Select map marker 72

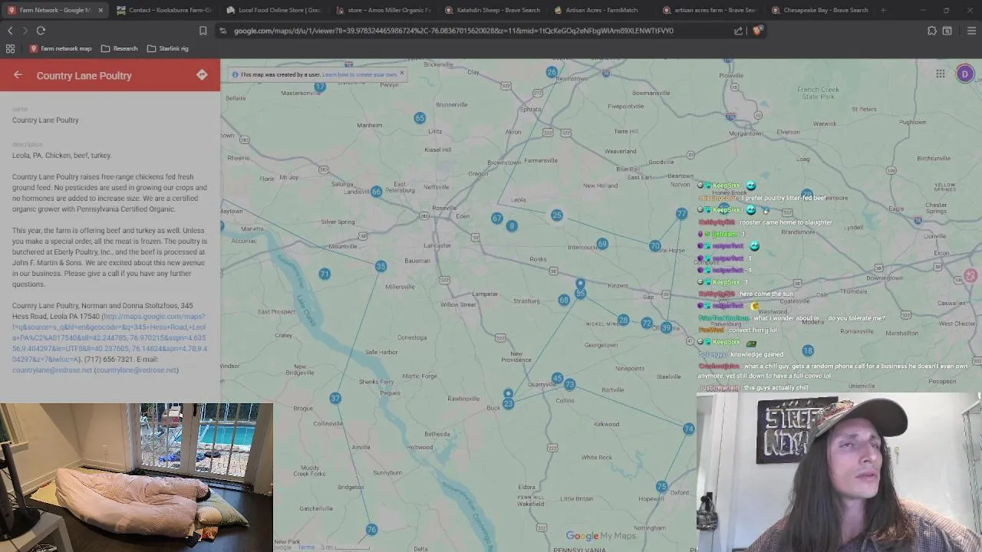click(647, 324)
